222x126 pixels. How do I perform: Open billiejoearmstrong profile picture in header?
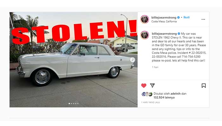pyautogui.click(x=145, y=19)
